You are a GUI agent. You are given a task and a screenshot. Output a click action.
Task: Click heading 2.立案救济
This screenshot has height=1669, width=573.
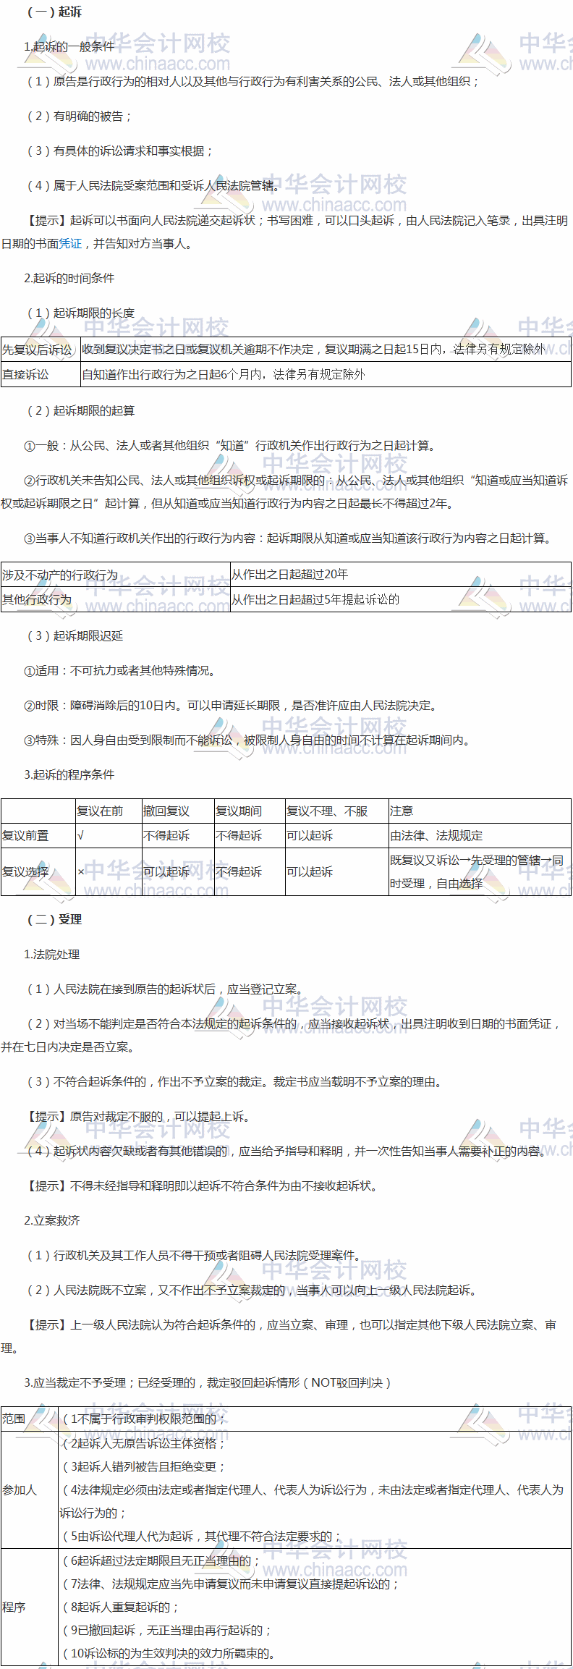click(51, 1221)
